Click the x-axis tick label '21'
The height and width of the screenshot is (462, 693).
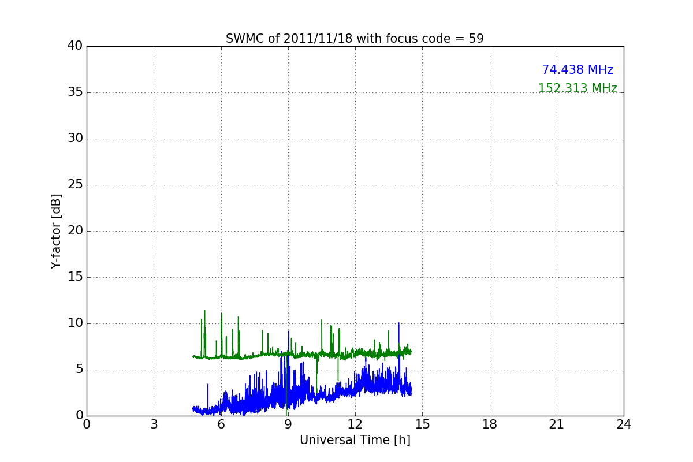pos(557,424)
